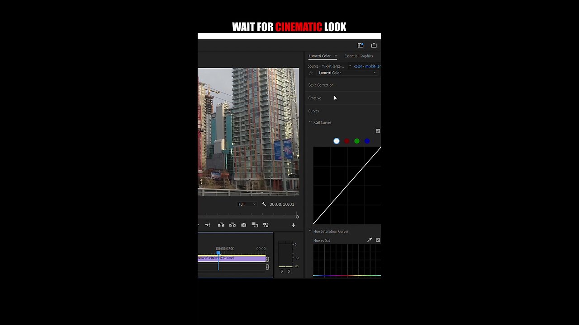Select the green curve channel

click(357, 141)
